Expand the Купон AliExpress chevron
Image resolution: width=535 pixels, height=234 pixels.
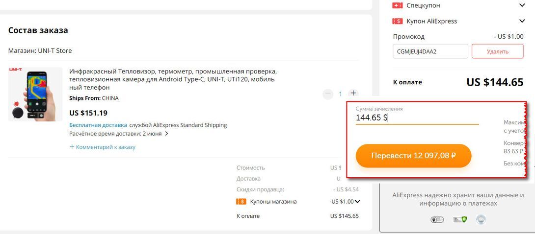[x=522, y=21]
